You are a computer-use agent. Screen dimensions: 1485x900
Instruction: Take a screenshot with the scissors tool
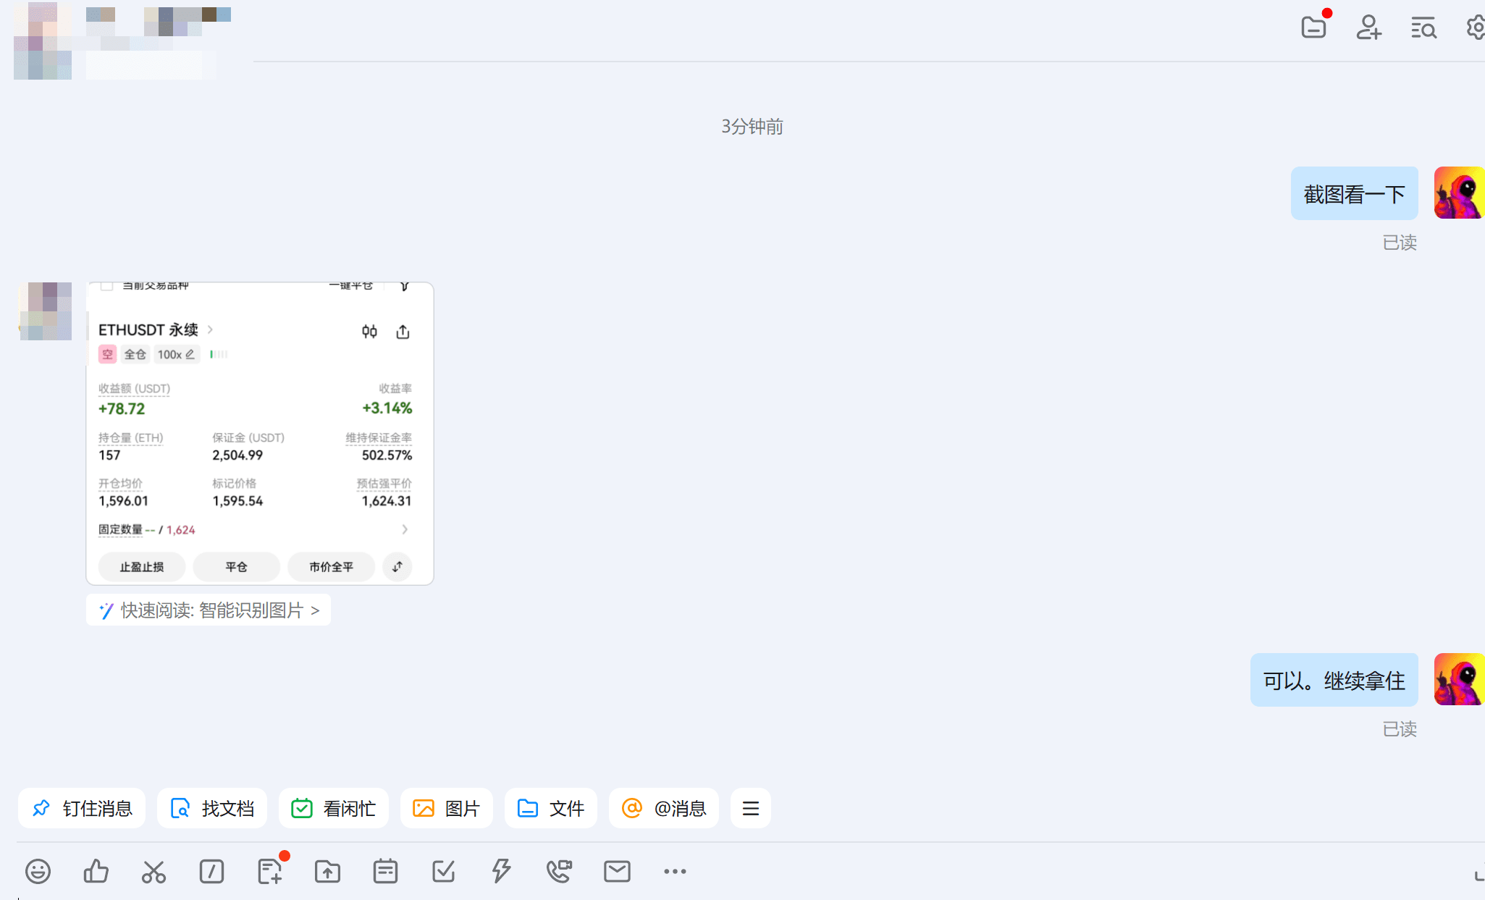pos(153,871)
